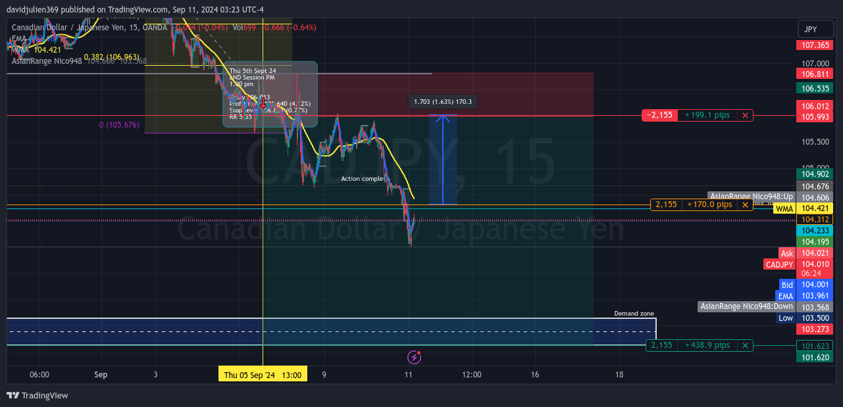Click the 106.535 green price tag
Screen dimensions: 843x407
tap(815, 88)
